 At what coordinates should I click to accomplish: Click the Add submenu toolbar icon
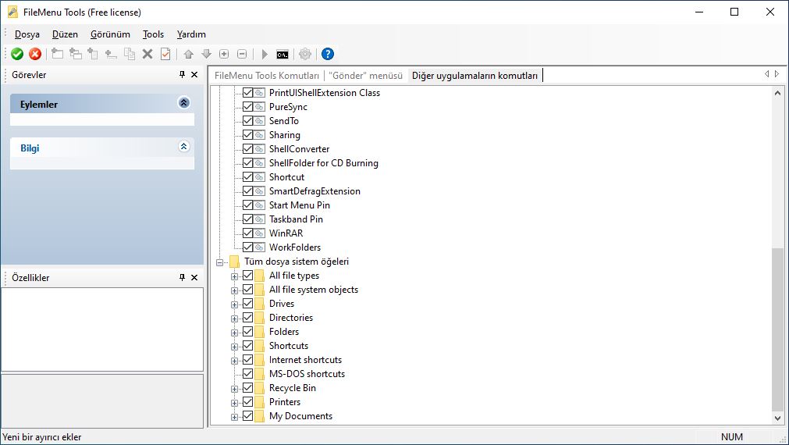[x=76, y=54]
